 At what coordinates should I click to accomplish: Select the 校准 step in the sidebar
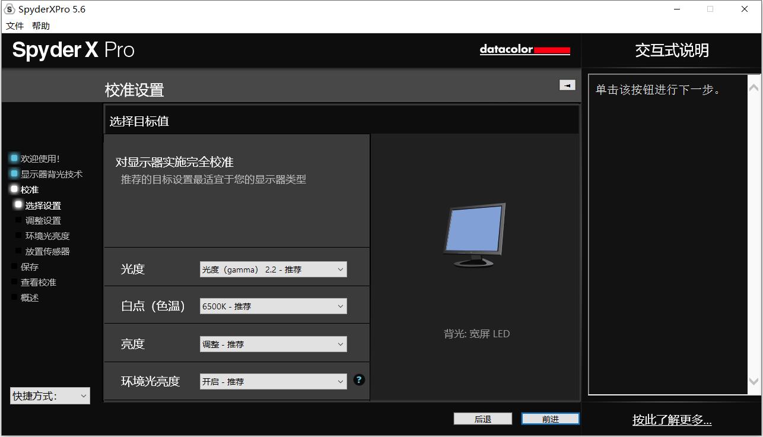(x=29, y=189)
